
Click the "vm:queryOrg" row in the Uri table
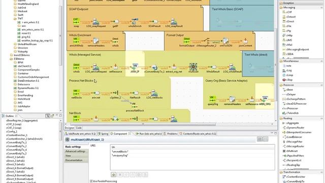tap(192, 156)
